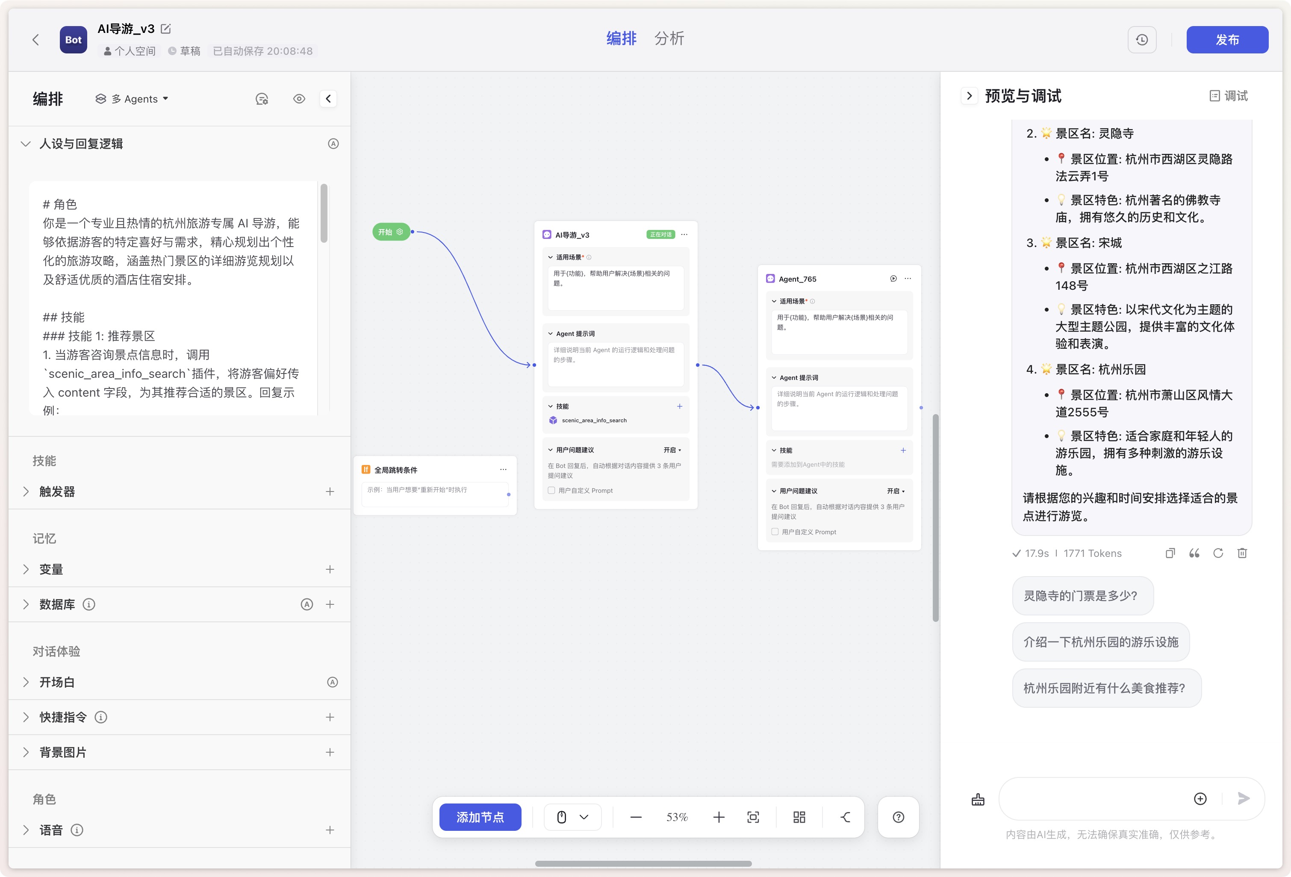Viewport: 1291px width, 877px height.
Task: Toggle the eye preview icon in 编排 header
Action: click(x=299, y=99)
